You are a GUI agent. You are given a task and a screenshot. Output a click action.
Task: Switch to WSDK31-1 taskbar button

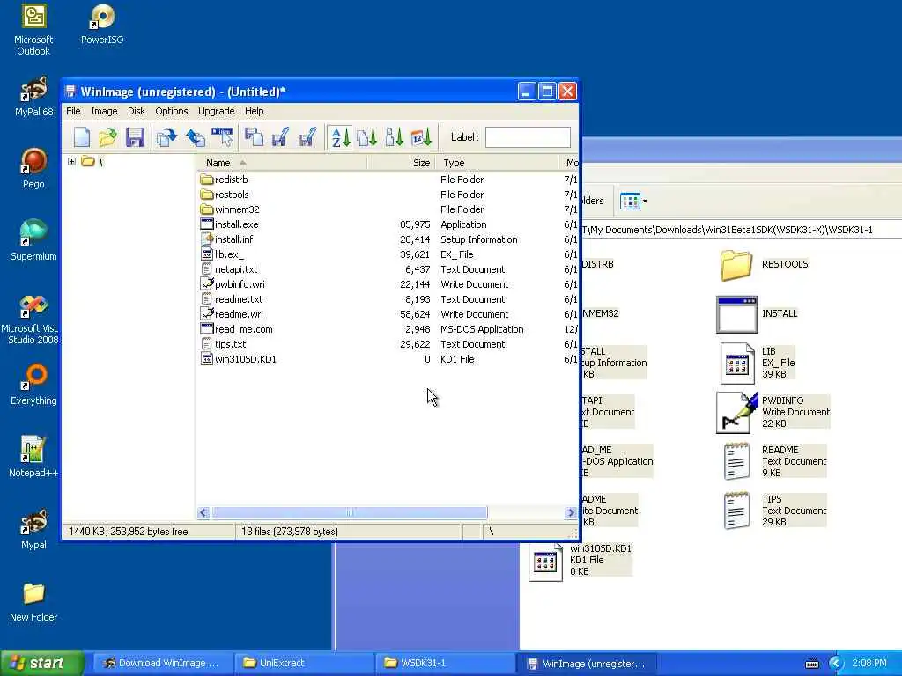(445, 663)
